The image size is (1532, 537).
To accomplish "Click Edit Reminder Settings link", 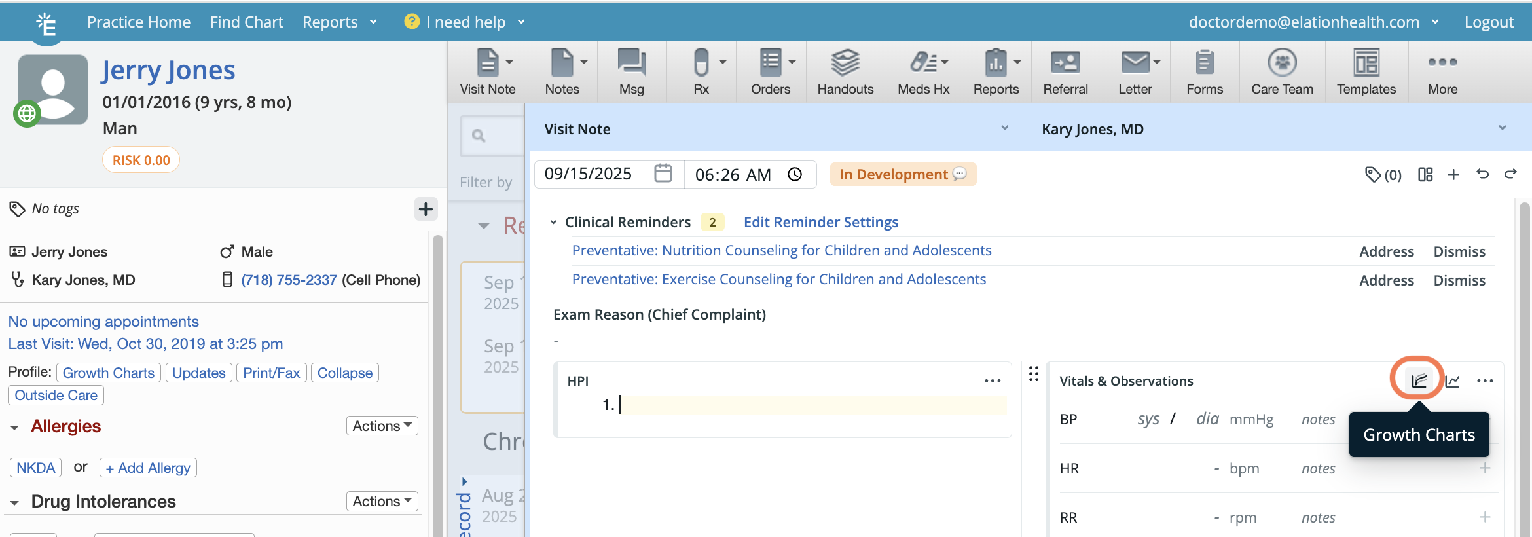I will point(820,223).
